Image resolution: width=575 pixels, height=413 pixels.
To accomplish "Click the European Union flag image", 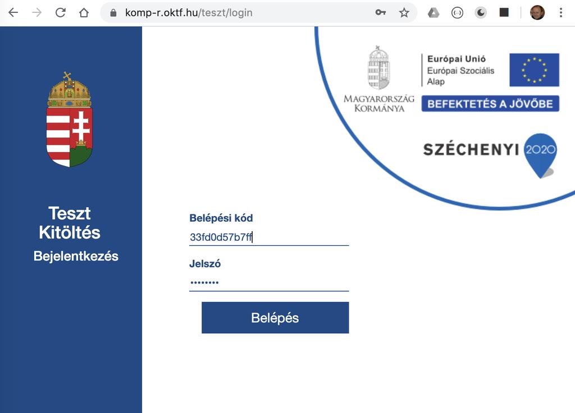I will [x=535, y=70].
